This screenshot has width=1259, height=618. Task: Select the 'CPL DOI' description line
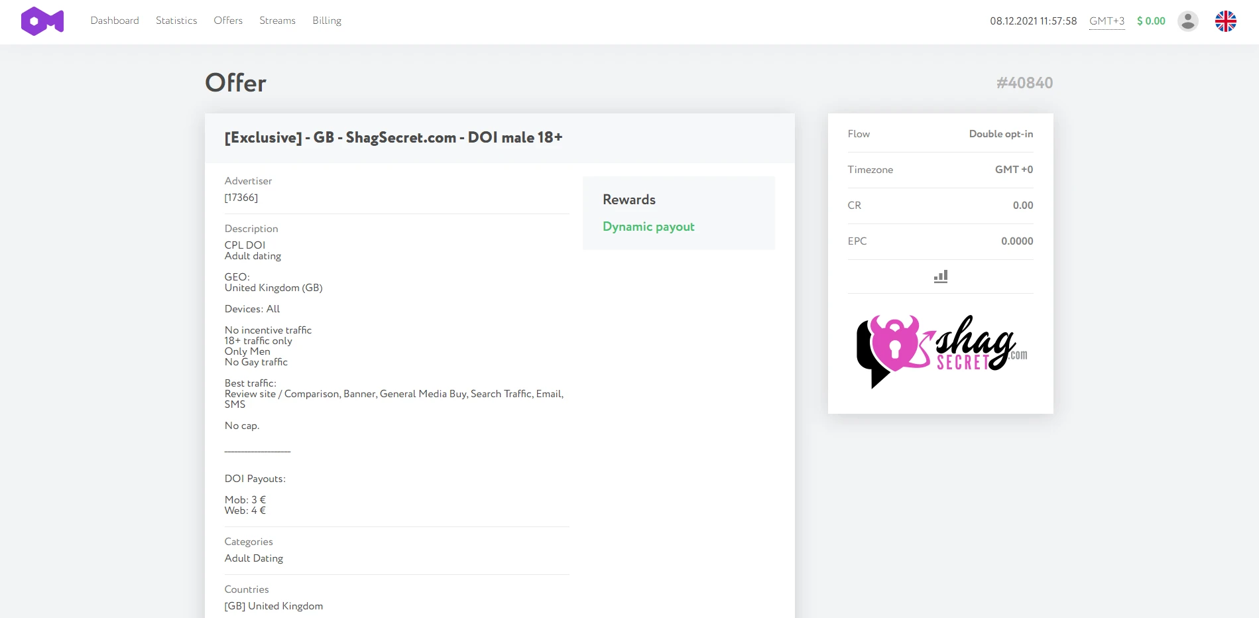coord(245,245)
